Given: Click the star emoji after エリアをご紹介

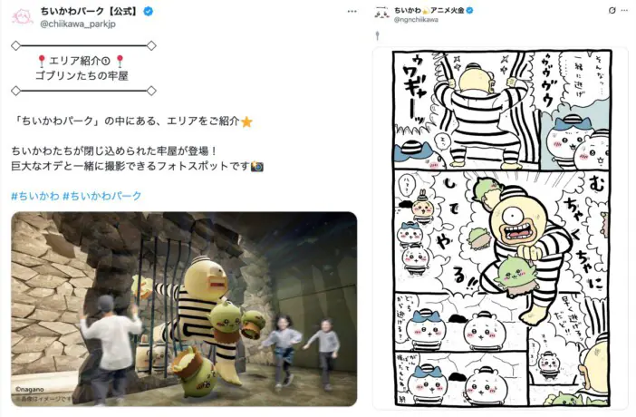Looking at the screenshot, I should pos(246,121).
